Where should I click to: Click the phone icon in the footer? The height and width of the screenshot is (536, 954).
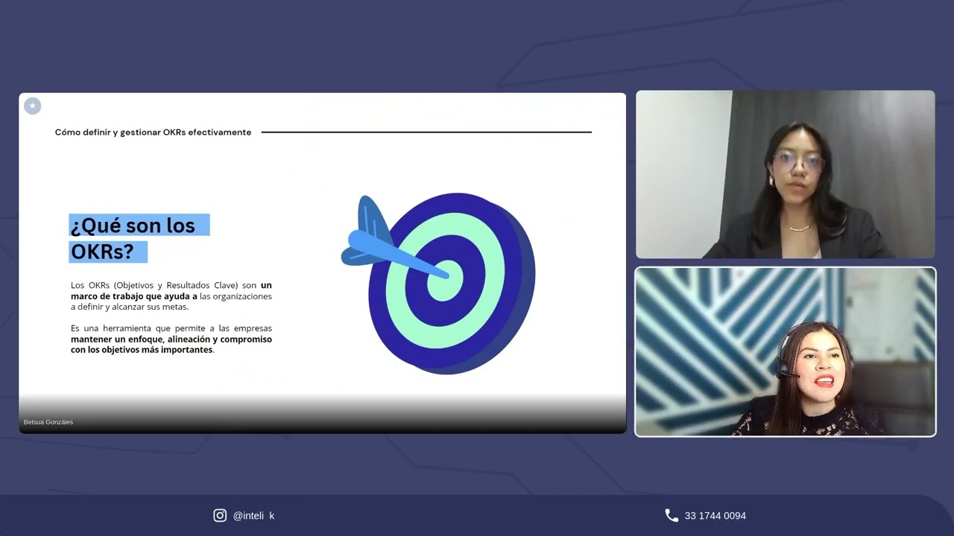coord(672,515)
